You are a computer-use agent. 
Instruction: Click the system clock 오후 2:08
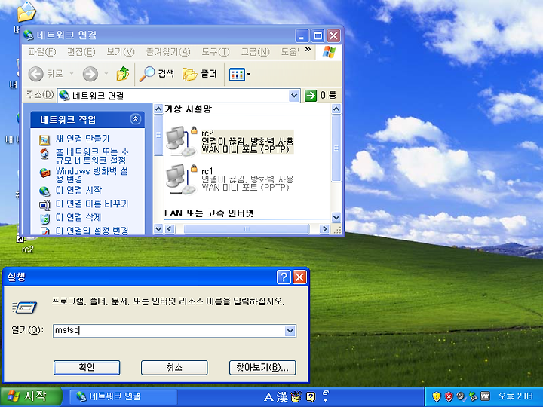(x=515, y=396)
